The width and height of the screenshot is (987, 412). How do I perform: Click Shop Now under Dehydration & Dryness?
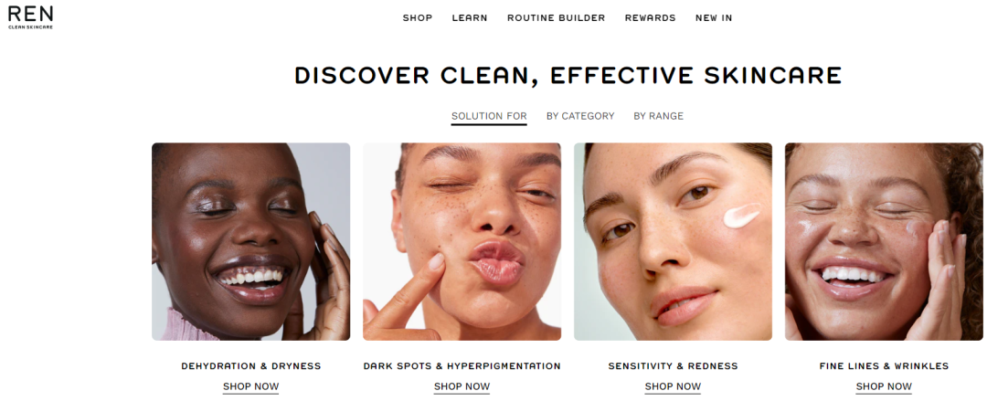(x=250, y=386)
